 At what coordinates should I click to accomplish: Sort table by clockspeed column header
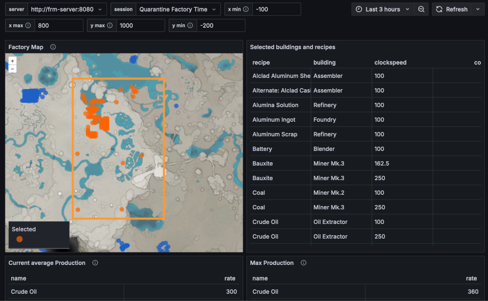(390, 62)
